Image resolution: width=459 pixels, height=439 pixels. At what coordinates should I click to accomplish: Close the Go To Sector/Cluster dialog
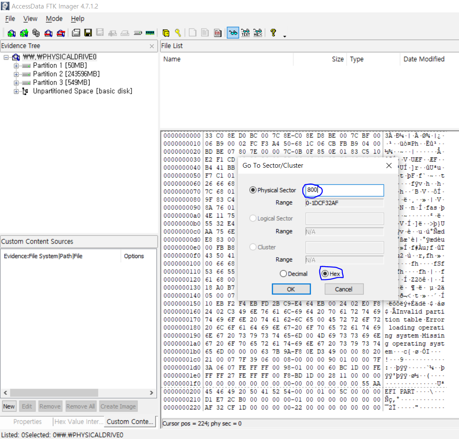tap(389, 166)
